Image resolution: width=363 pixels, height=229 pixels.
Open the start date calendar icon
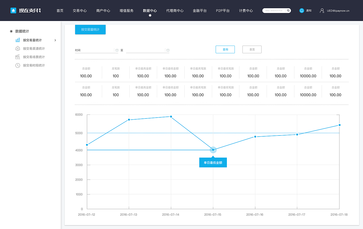117,50
